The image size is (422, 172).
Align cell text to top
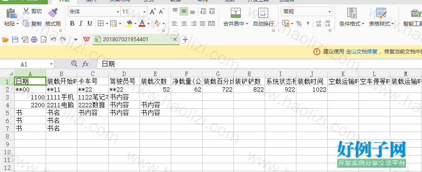[175, 11]
